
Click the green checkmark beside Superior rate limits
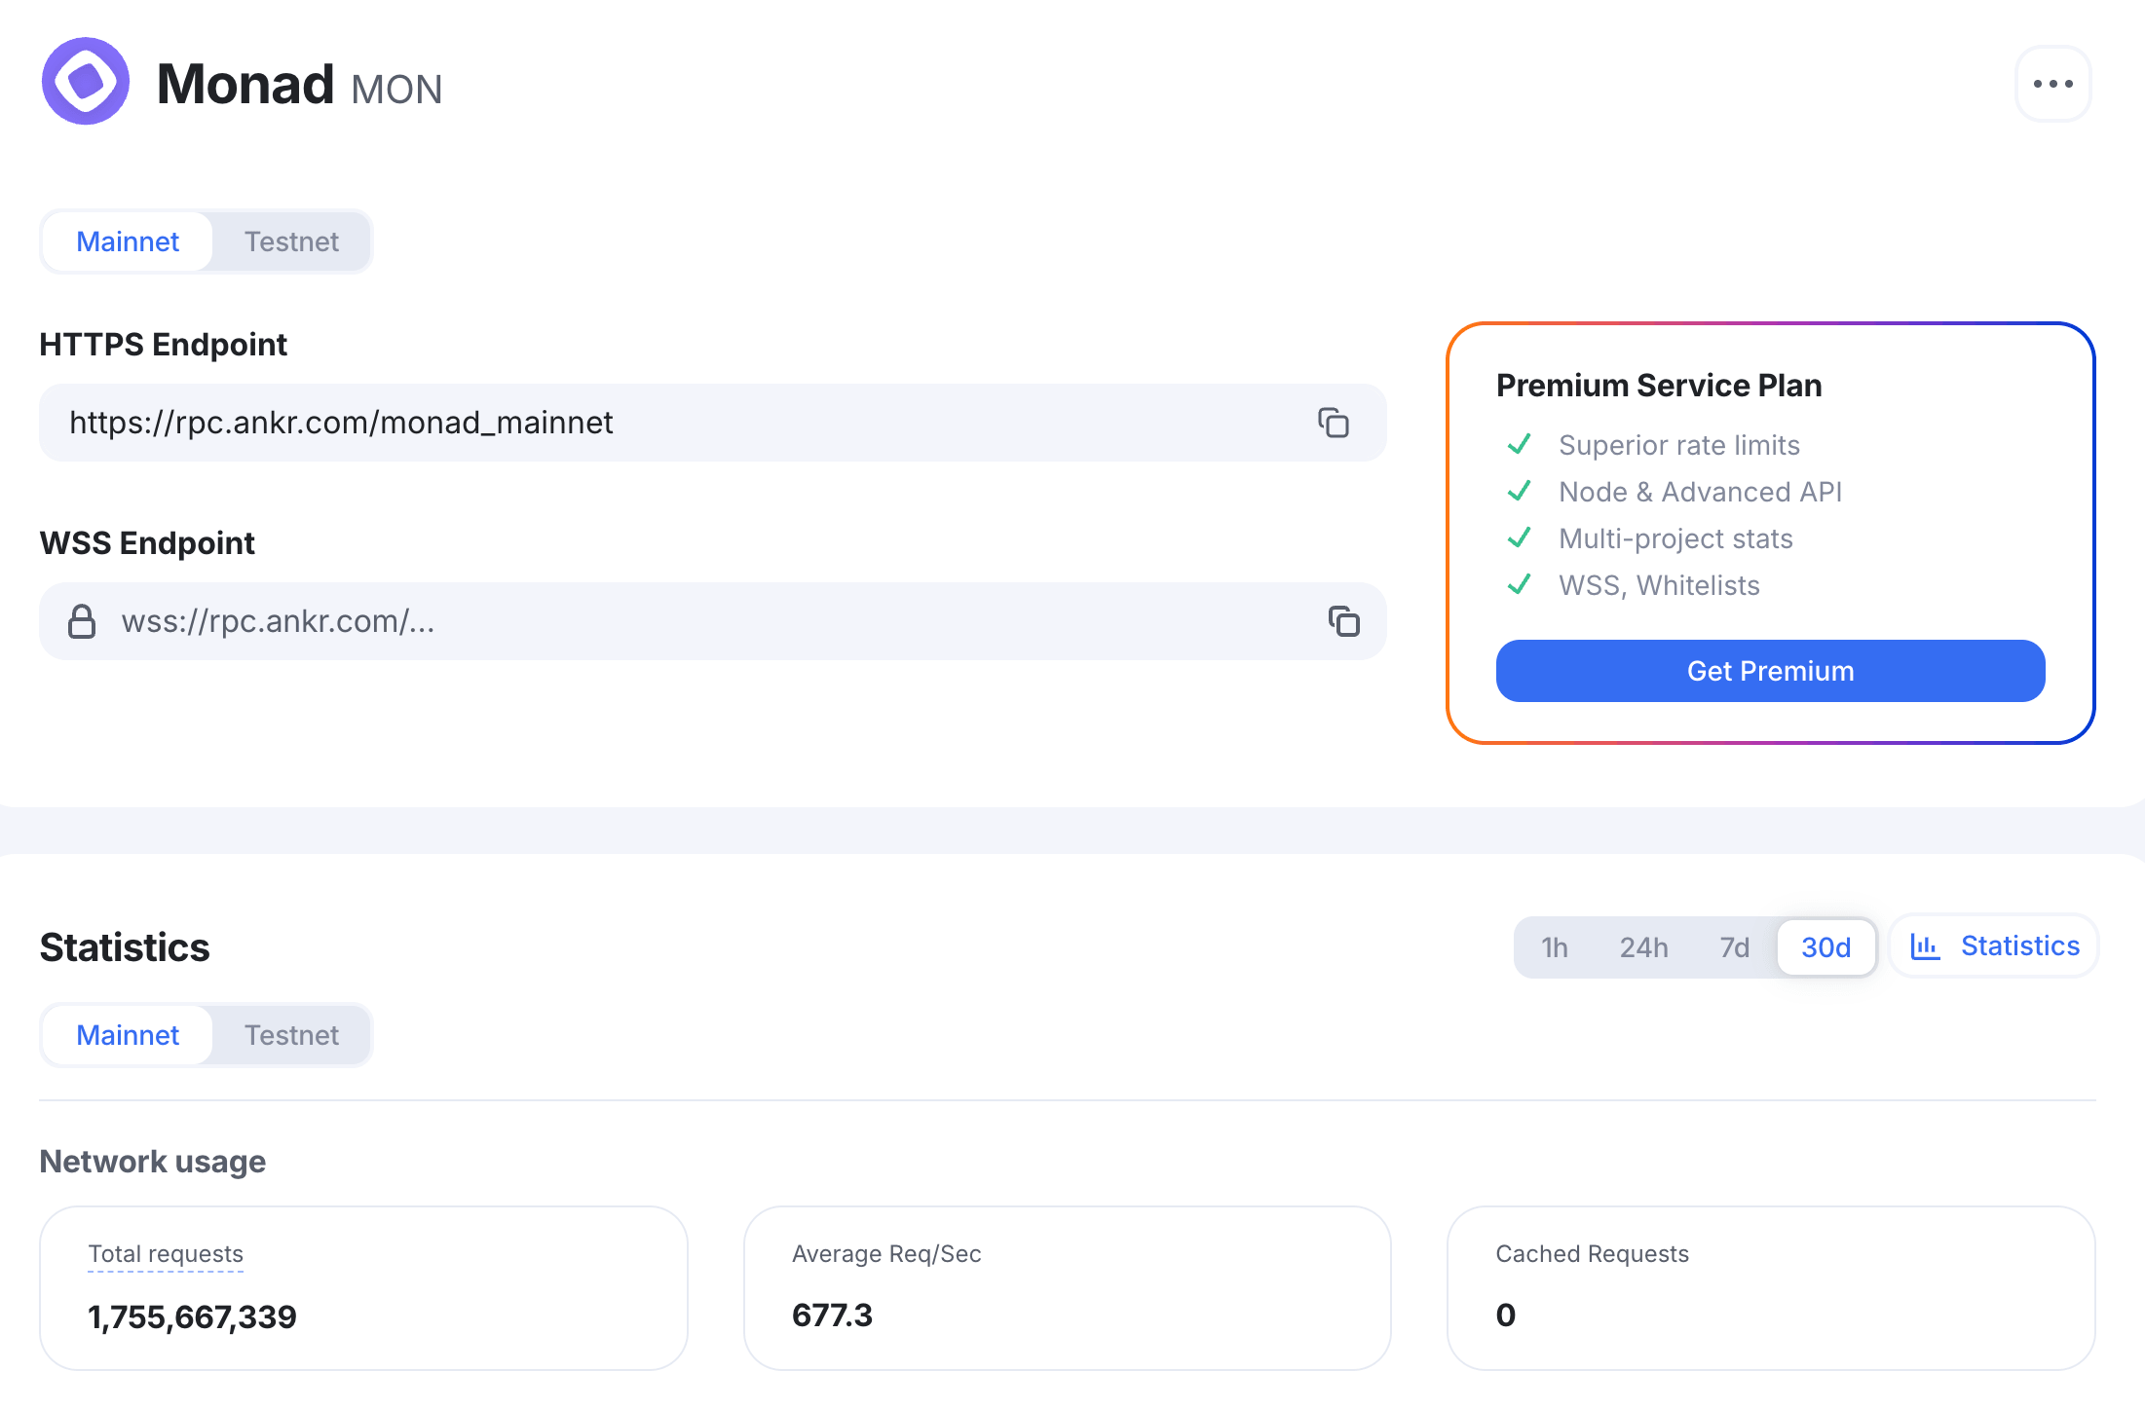click(1519, 445)
